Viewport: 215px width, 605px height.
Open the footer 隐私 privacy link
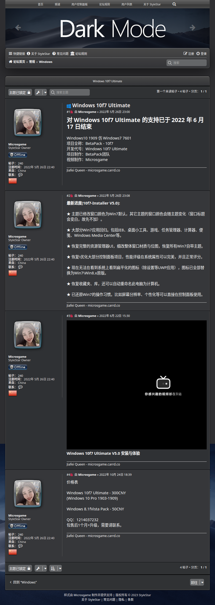click(121, 600)
